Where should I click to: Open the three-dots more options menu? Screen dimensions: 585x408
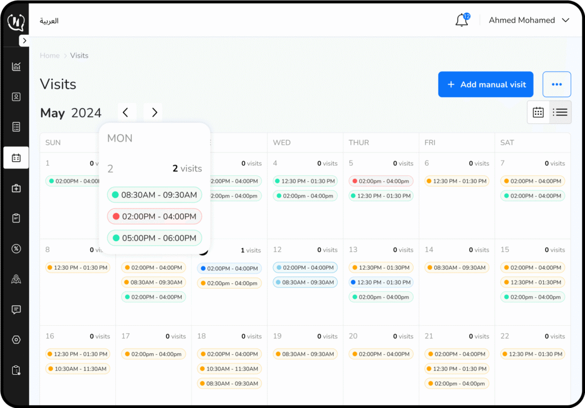pyautogui.click(x=556, y=85)
